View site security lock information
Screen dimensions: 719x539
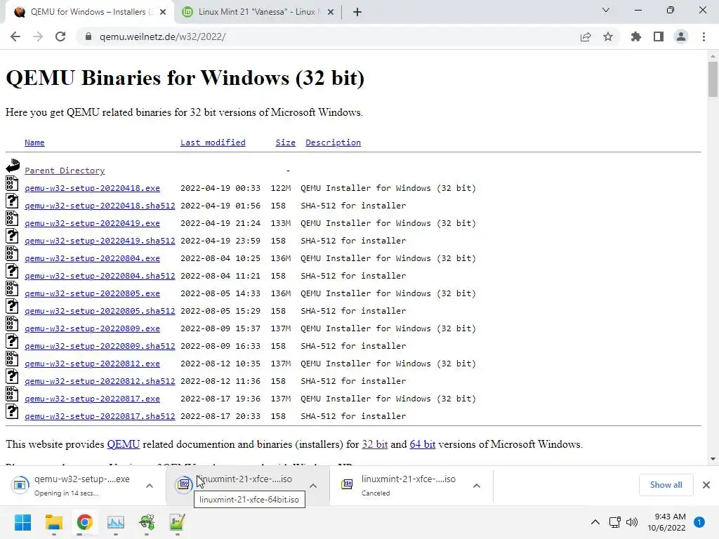[88, 36]
